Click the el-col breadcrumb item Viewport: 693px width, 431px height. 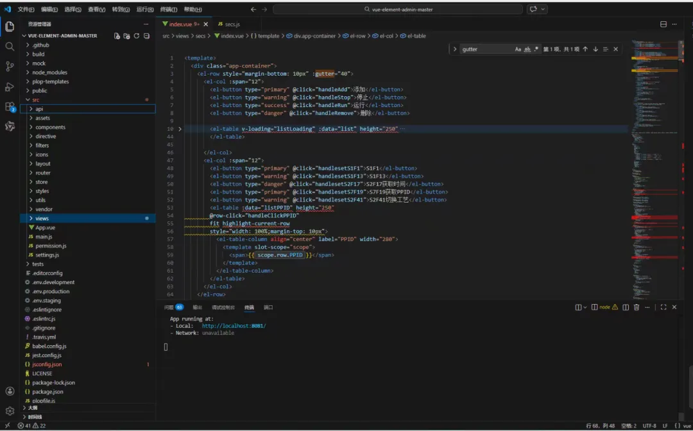382,36
